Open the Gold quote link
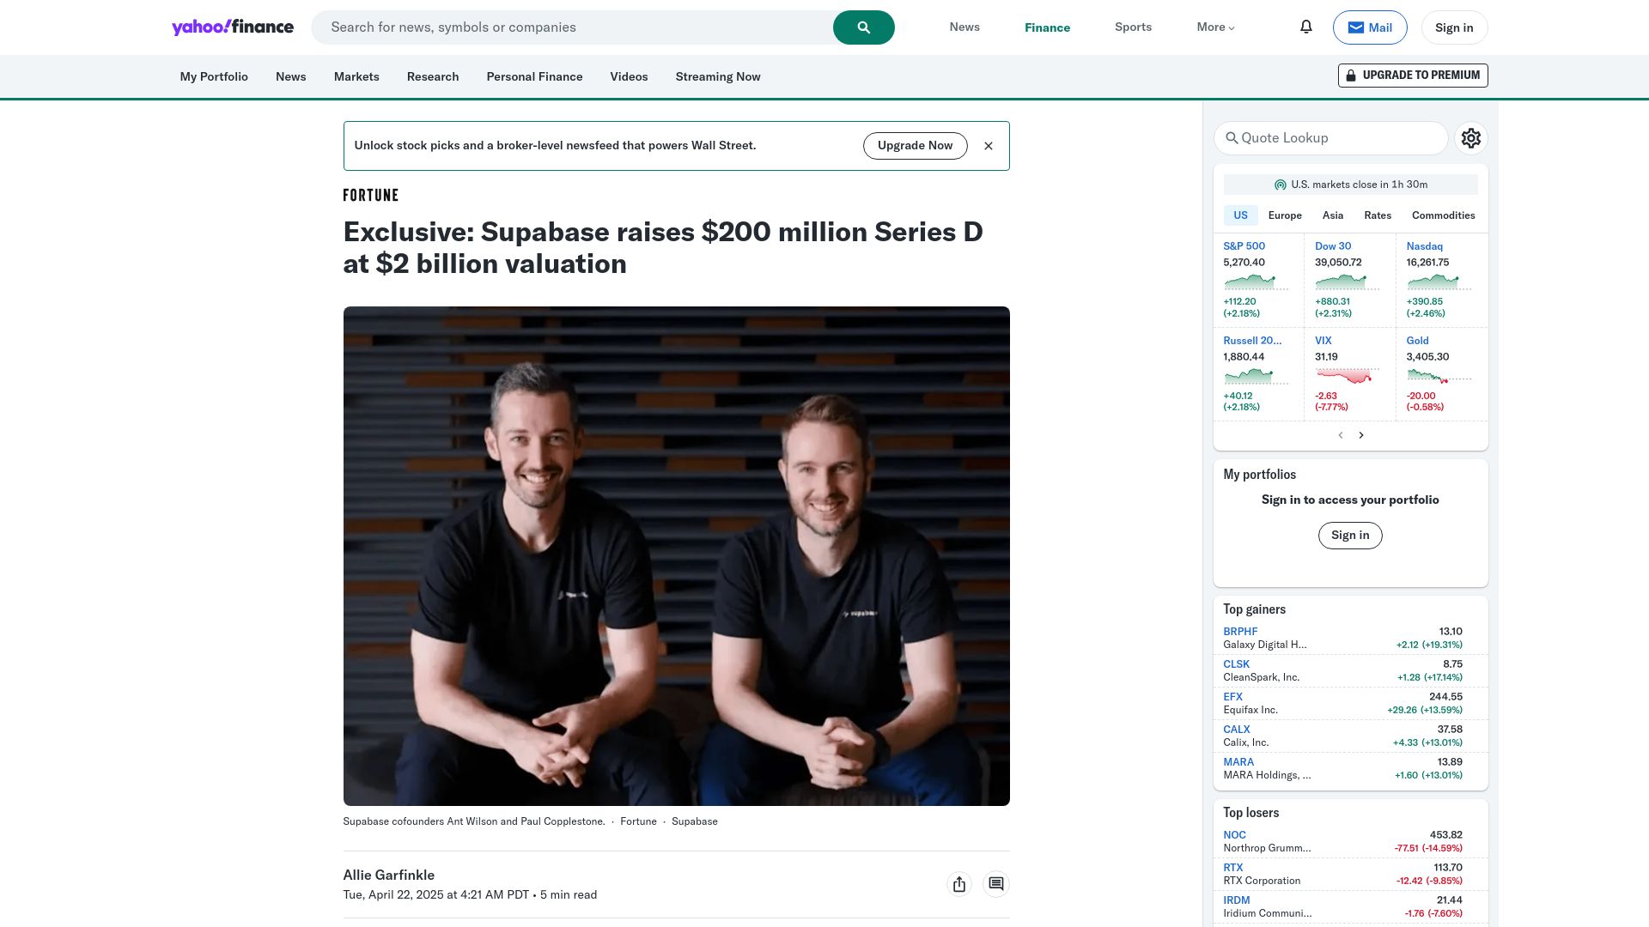The height and width of the screenshot is (927, 1649). [x=1417, y=341]
